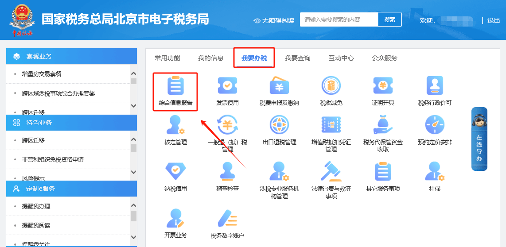
Task: Click the 发票使用 icon
Action: (227, 87)
